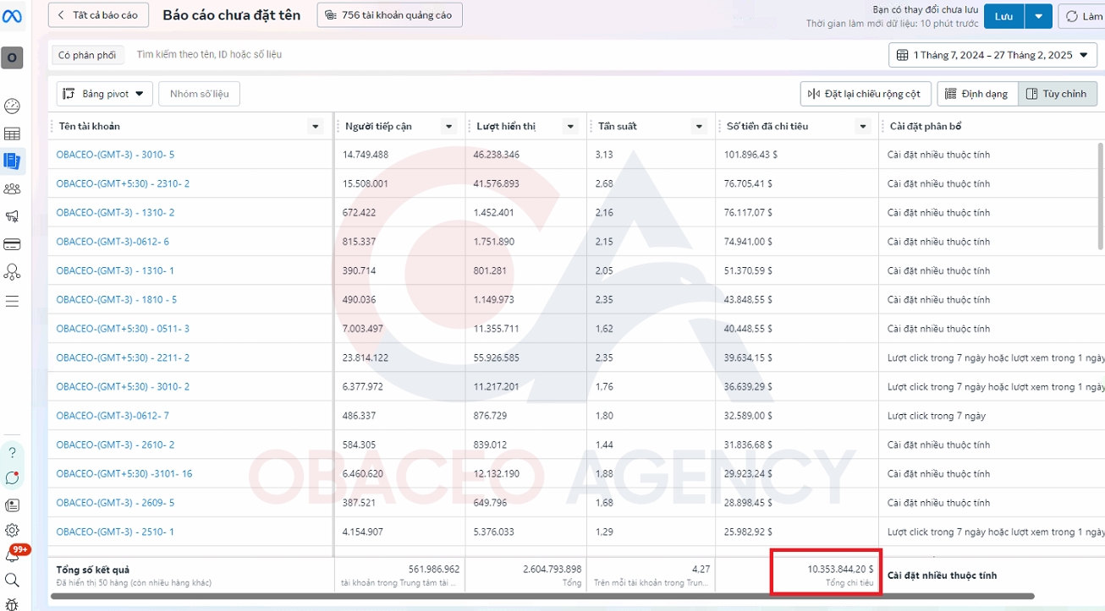This screenshot has width=1105, height=611.
Task: Open the Help question mark icon
Action: coord(12,452)
